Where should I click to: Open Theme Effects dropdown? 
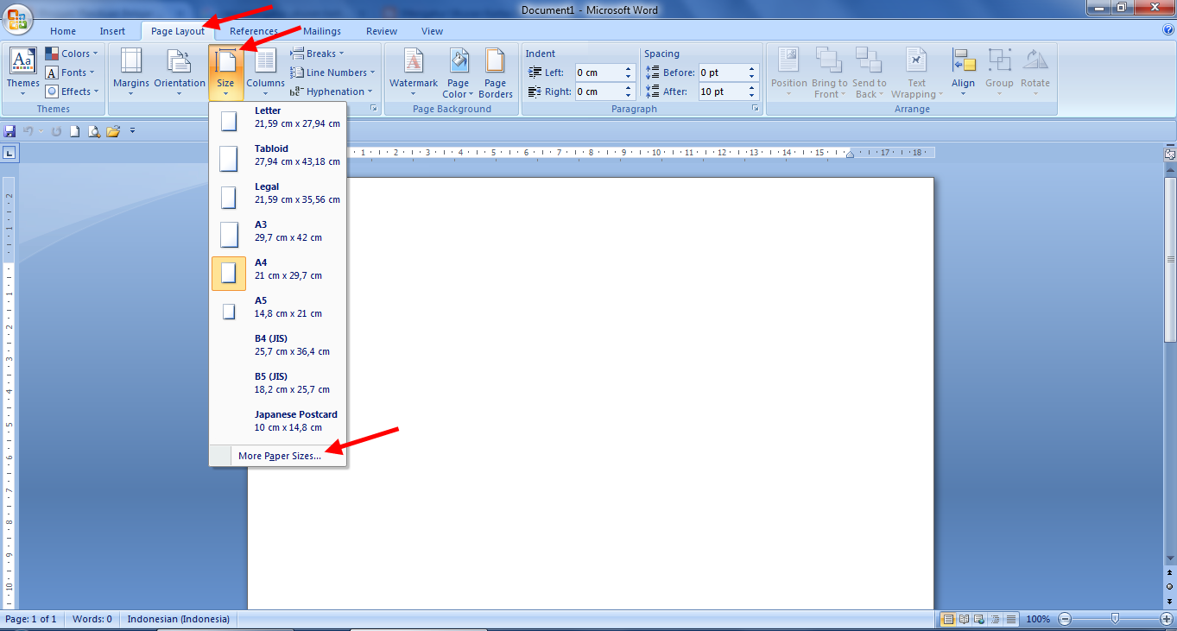click(72, 91)
